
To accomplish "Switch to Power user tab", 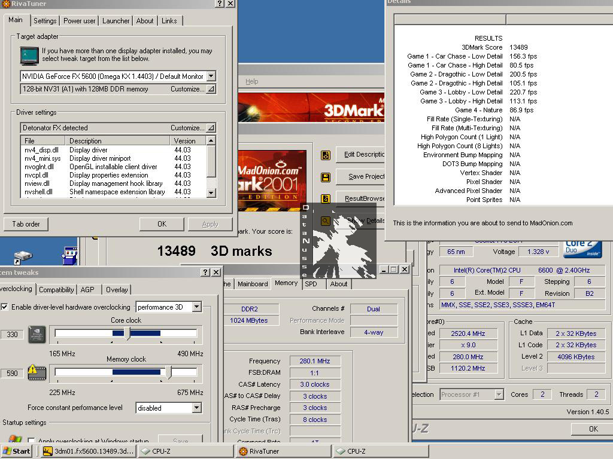I will click(x=80, y=21).
